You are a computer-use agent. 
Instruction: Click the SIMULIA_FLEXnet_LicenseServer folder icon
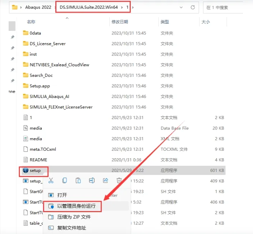(26, 107)
